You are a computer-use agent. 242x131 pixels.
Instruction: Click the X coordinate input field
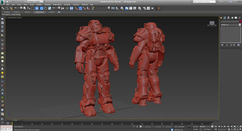tap(148, 126)
